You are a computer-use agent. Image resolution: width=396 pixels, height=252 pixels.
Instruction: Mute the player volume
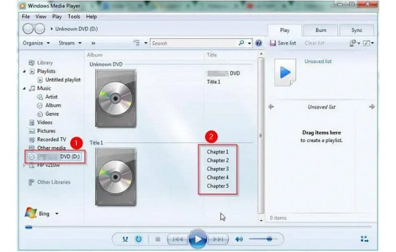pos(239,239)
